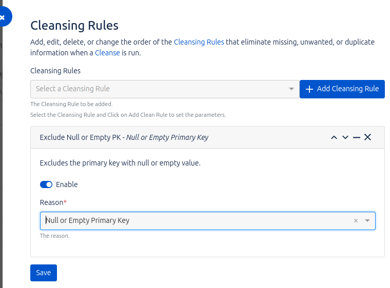Screen dimensions: 390x288
Task: Collapse the rule using the minus icon
Action: 357,137
